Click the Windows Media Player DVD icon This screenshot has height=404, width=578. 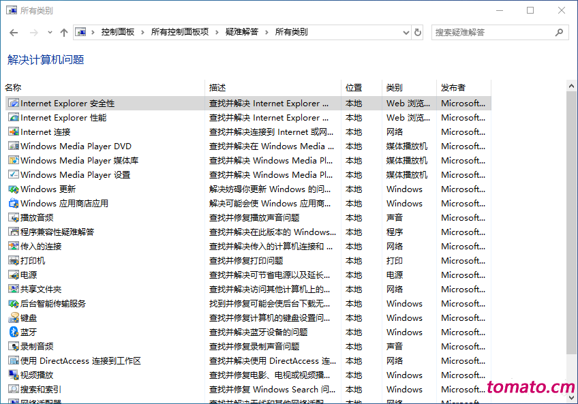point(14,146)
